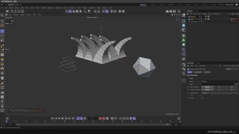This screenshot has width=239, height=134.
Task: Click the lock icon in Attributes manager
Action: [233, 66]
